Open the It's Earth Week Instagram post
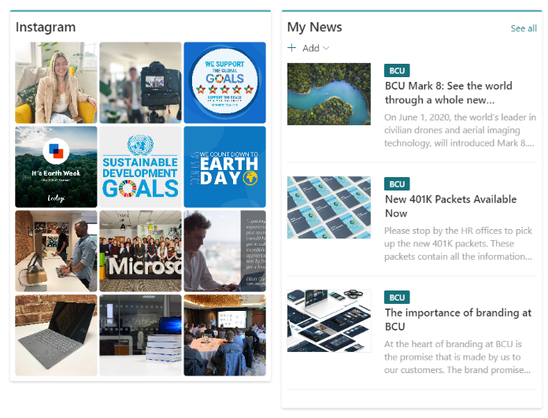The width and height of the screenshot is (548, 418). coord(56,167)
